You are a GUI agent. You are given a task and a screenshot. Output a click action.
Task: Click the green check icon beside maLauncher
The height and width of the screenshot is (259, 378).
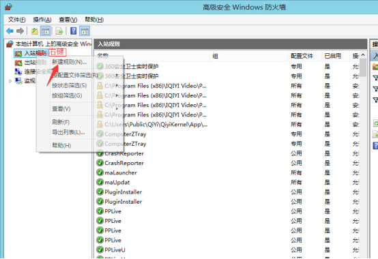click(100, 172)
